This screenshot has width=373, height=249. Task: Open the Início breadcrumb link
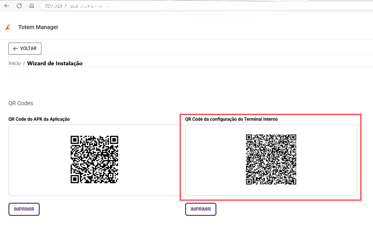15,63
